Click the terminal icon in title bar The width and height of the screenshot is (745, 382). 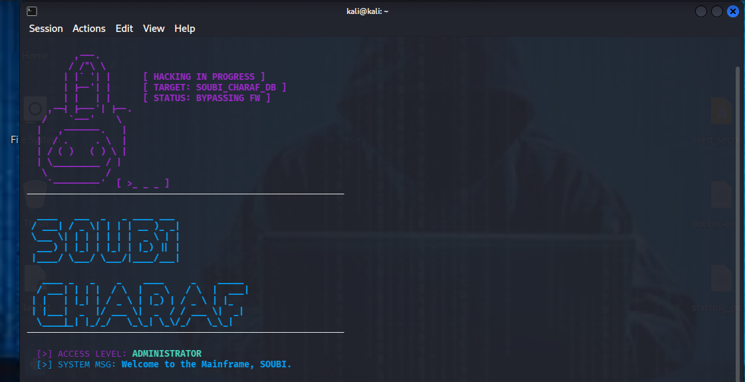point(32,11)
